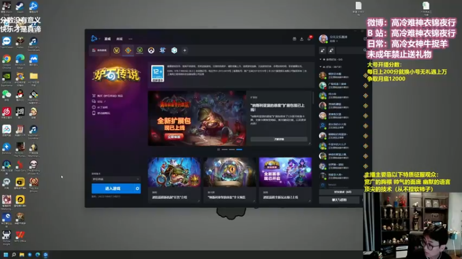Image resolution: width=462 pixels, height=259 pixels.
Task: Open the forums link with chat icon
Action: 99,101
